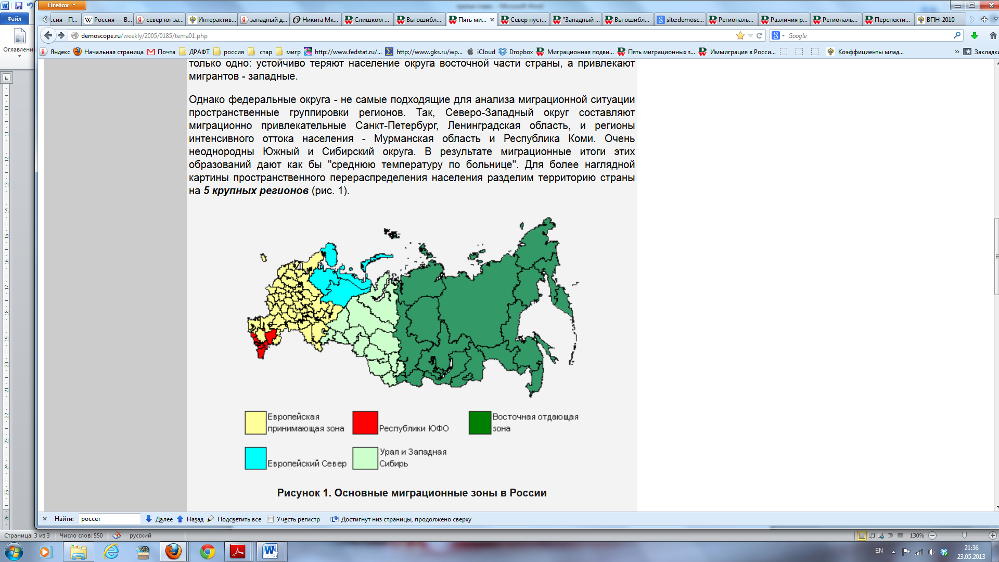Switch Word to Print Layout view icon
999x562 pixels.
[x=862, y=535]
